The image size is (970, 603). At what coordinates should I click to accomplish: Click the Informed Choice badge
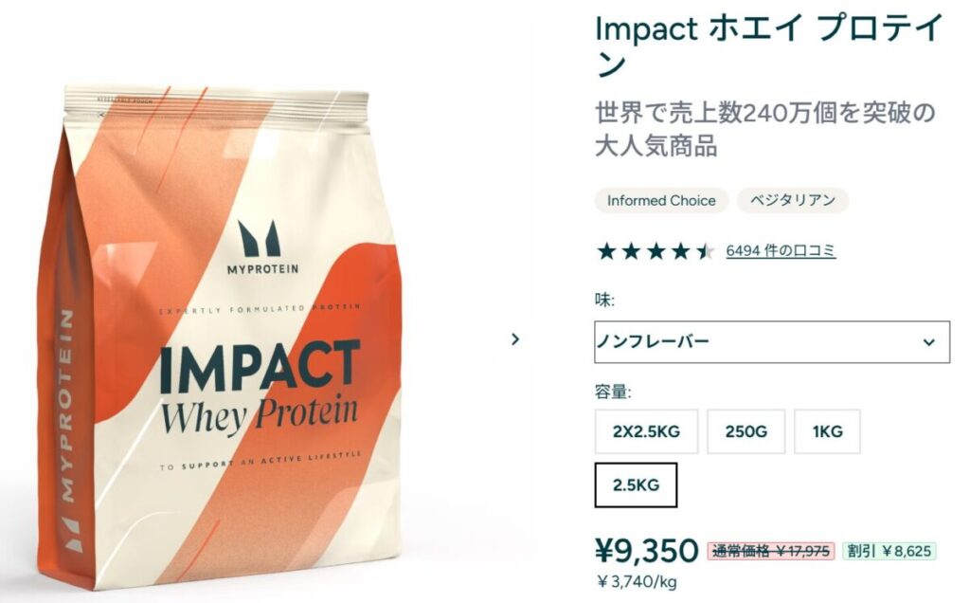(661, 201)
